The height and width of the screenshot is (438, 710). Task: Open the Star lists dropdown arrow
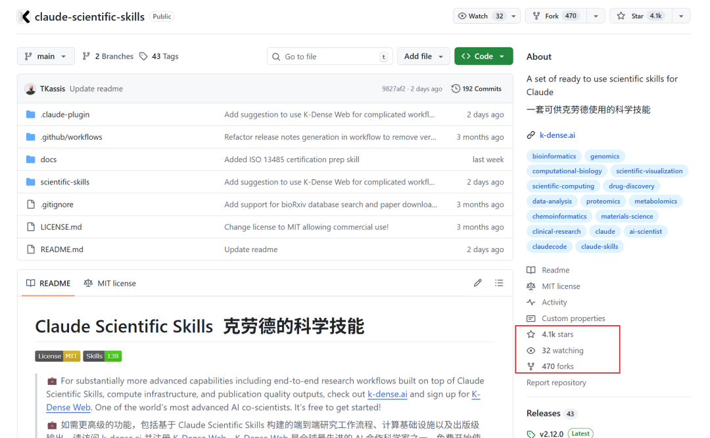pyautogui.click(x=681, y=16)
